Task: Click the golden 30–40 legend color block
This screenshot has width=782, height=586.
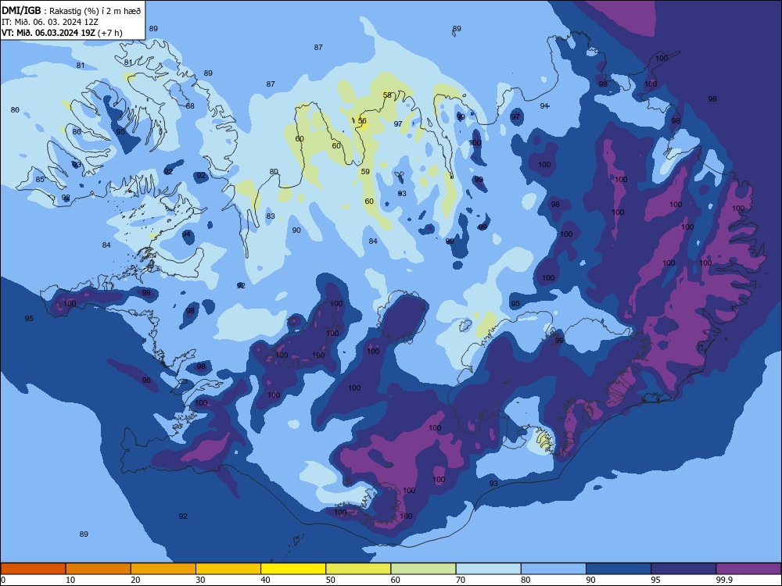Action: [x=228, y=569]
